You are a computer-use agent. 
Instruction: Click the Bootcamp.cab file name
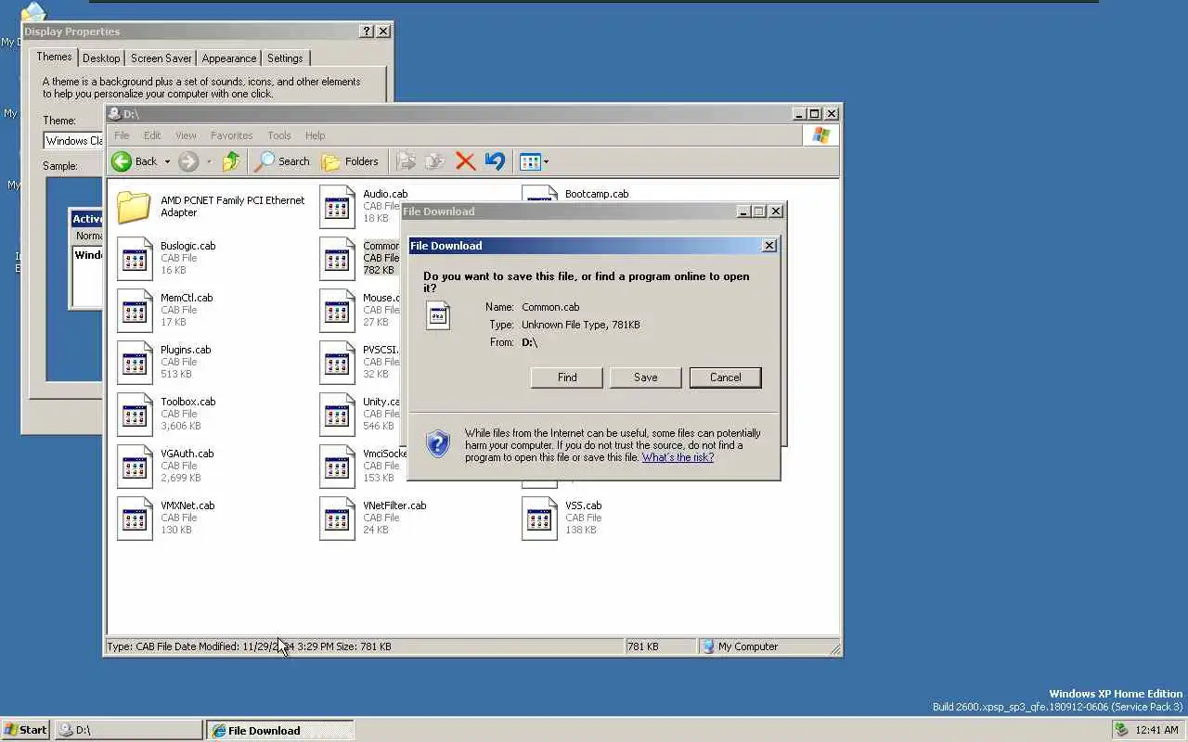597,194
